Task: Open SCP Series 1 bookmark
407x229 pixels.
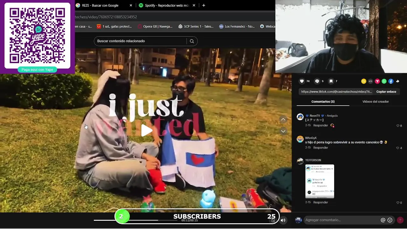Action: pyautogui.click(x=196, y=26)
